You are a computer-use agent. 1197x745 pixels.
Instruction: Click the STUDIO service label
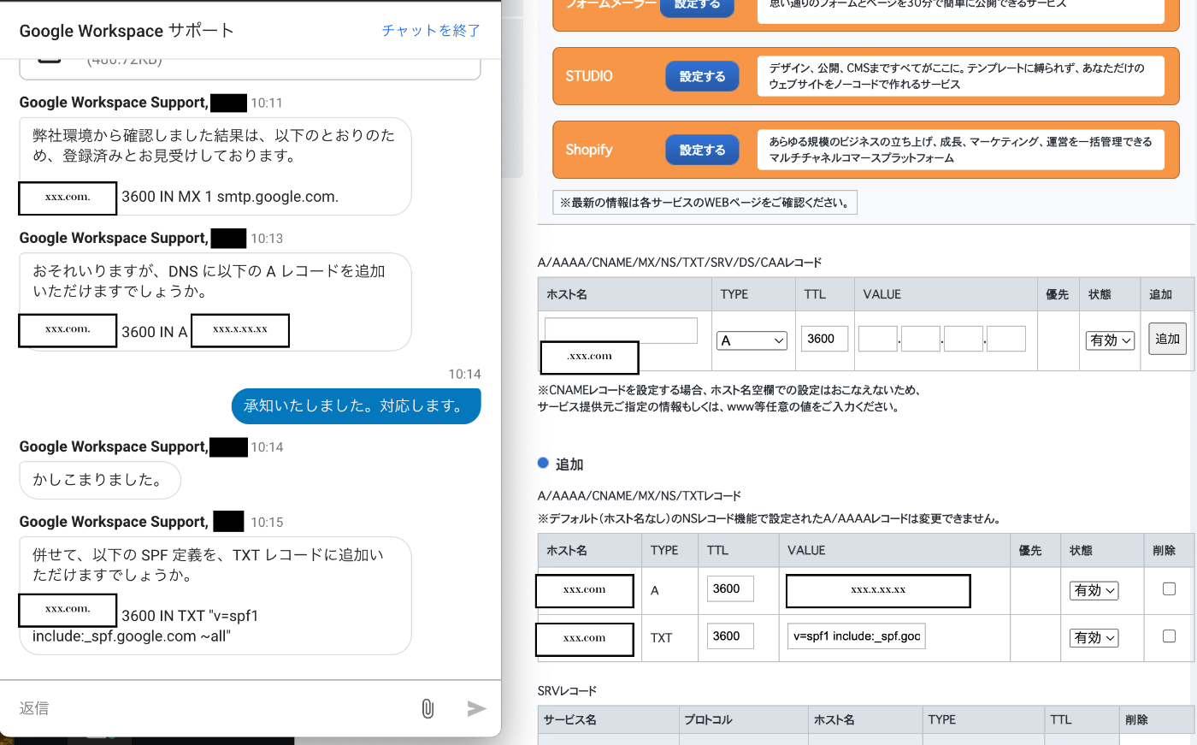click(589, 76)
